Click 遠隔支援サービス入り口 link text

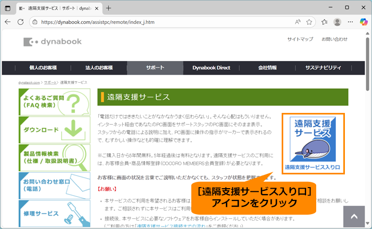312,168
